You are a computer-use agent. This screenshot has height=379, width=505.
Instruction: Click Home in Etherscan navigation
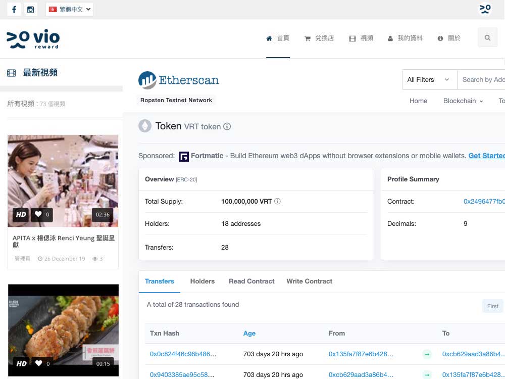pyautogui.click(x=418, y=101)
